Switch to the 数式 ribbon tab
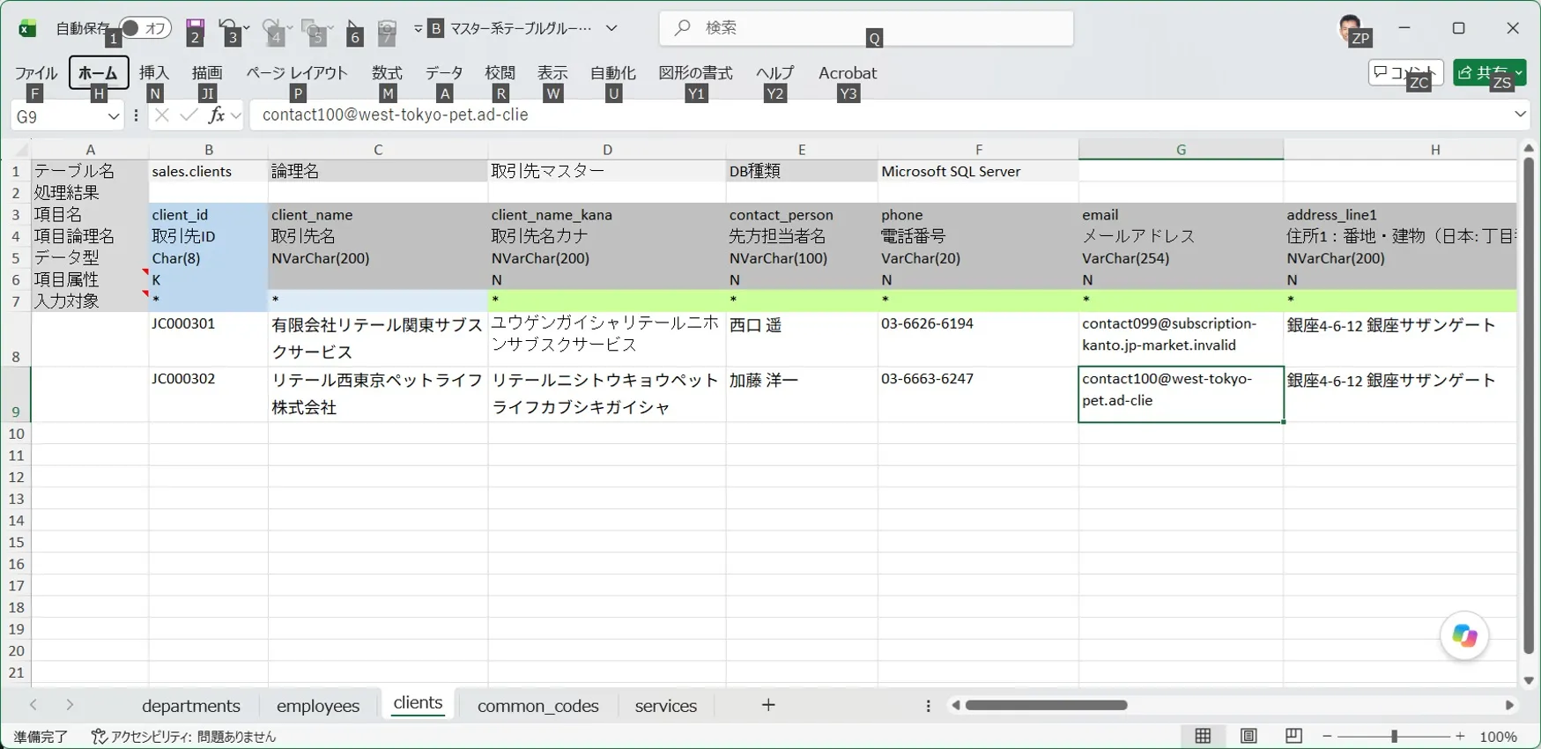Viewport: 1541px width, 749px height. [387, 73]
